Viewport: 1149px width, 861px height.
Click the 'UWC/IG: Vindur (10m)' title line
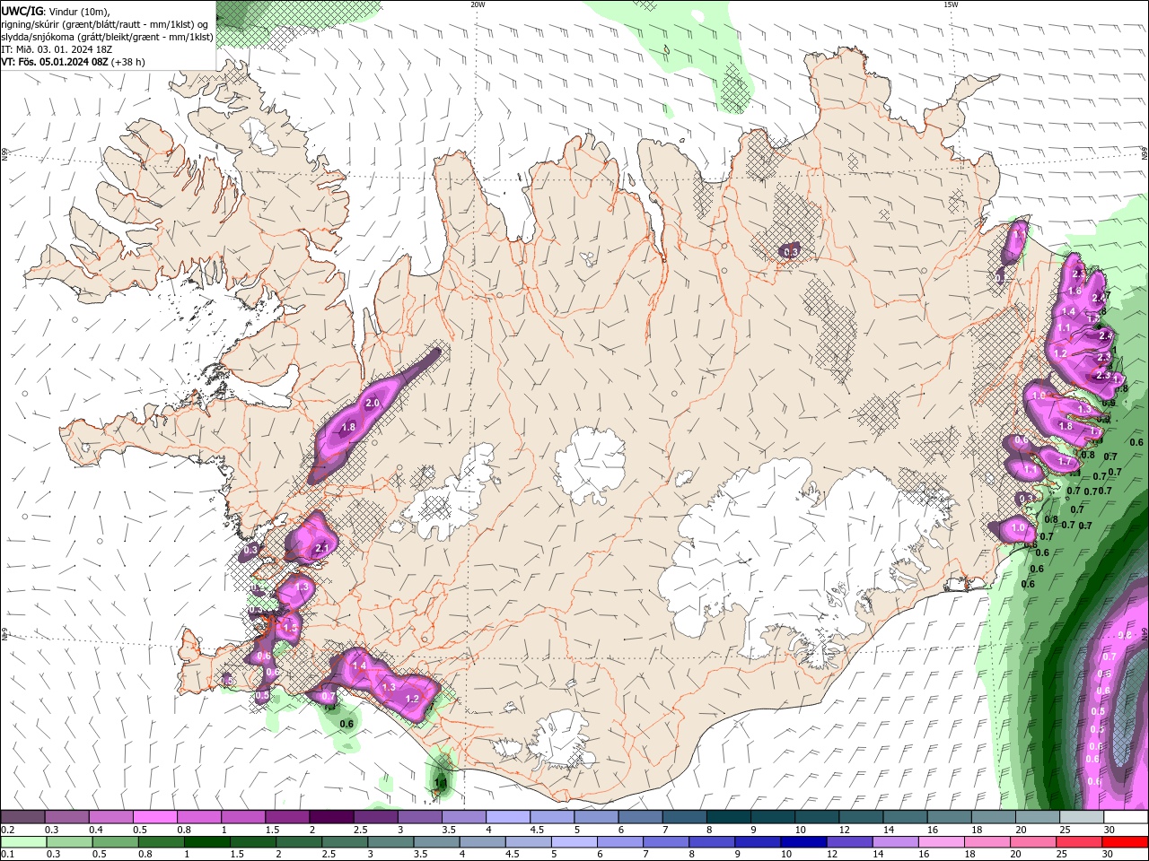[x=56, y=11]
